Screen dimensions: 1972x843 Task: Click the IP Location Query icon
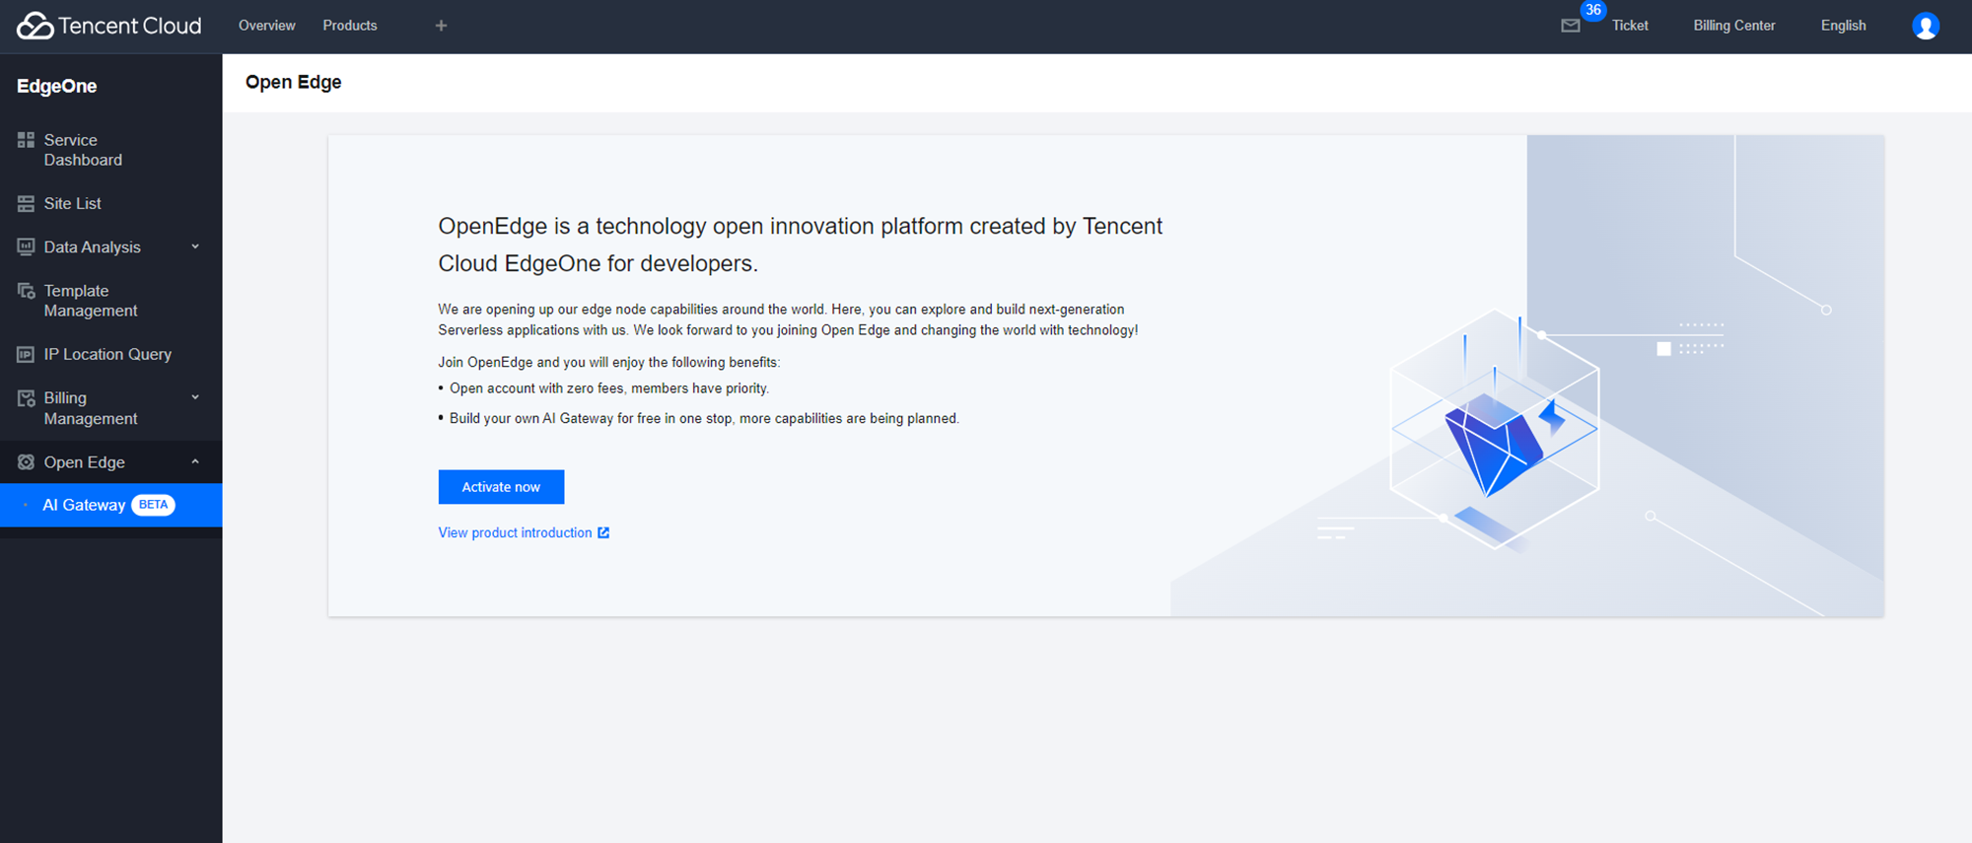[x=26, y=354]
